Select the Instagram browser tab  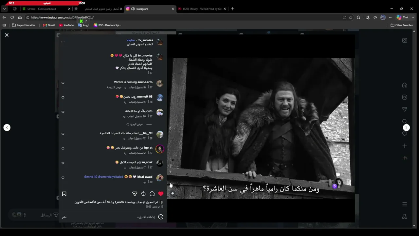coord(150,9)
